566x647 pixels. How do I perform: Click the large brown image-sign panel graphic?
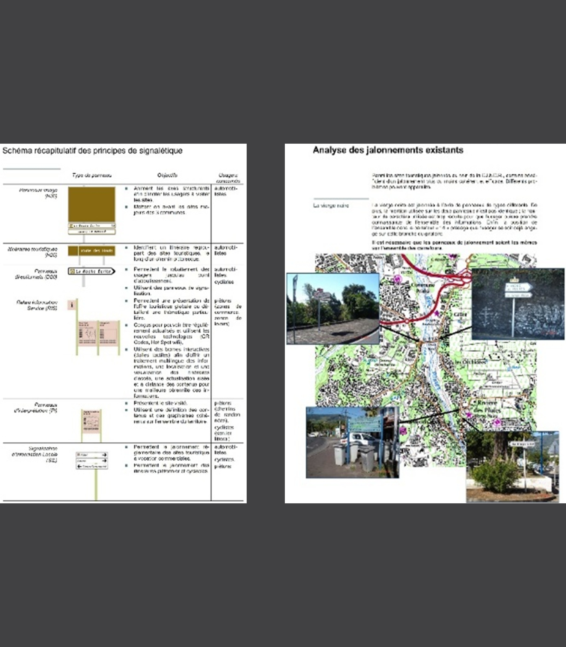point(92,204)
